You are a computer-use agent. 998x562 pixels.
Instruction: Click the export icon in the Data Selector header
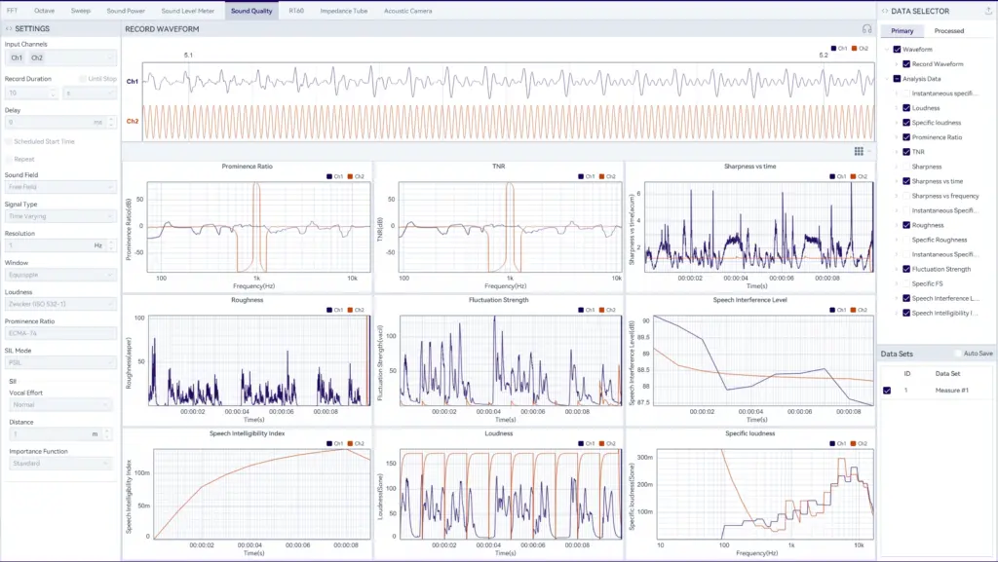[x=987, y=11]
